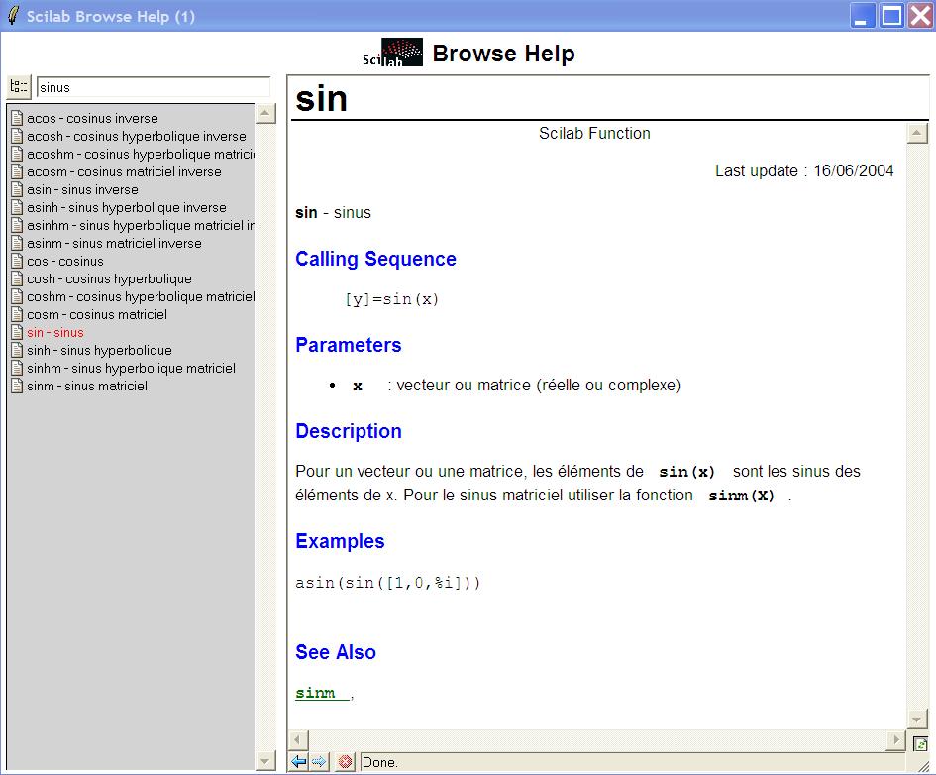Select cosh - cosinus hyperbolique
Viewport: 936px width, 775px height.
point(109,278)
